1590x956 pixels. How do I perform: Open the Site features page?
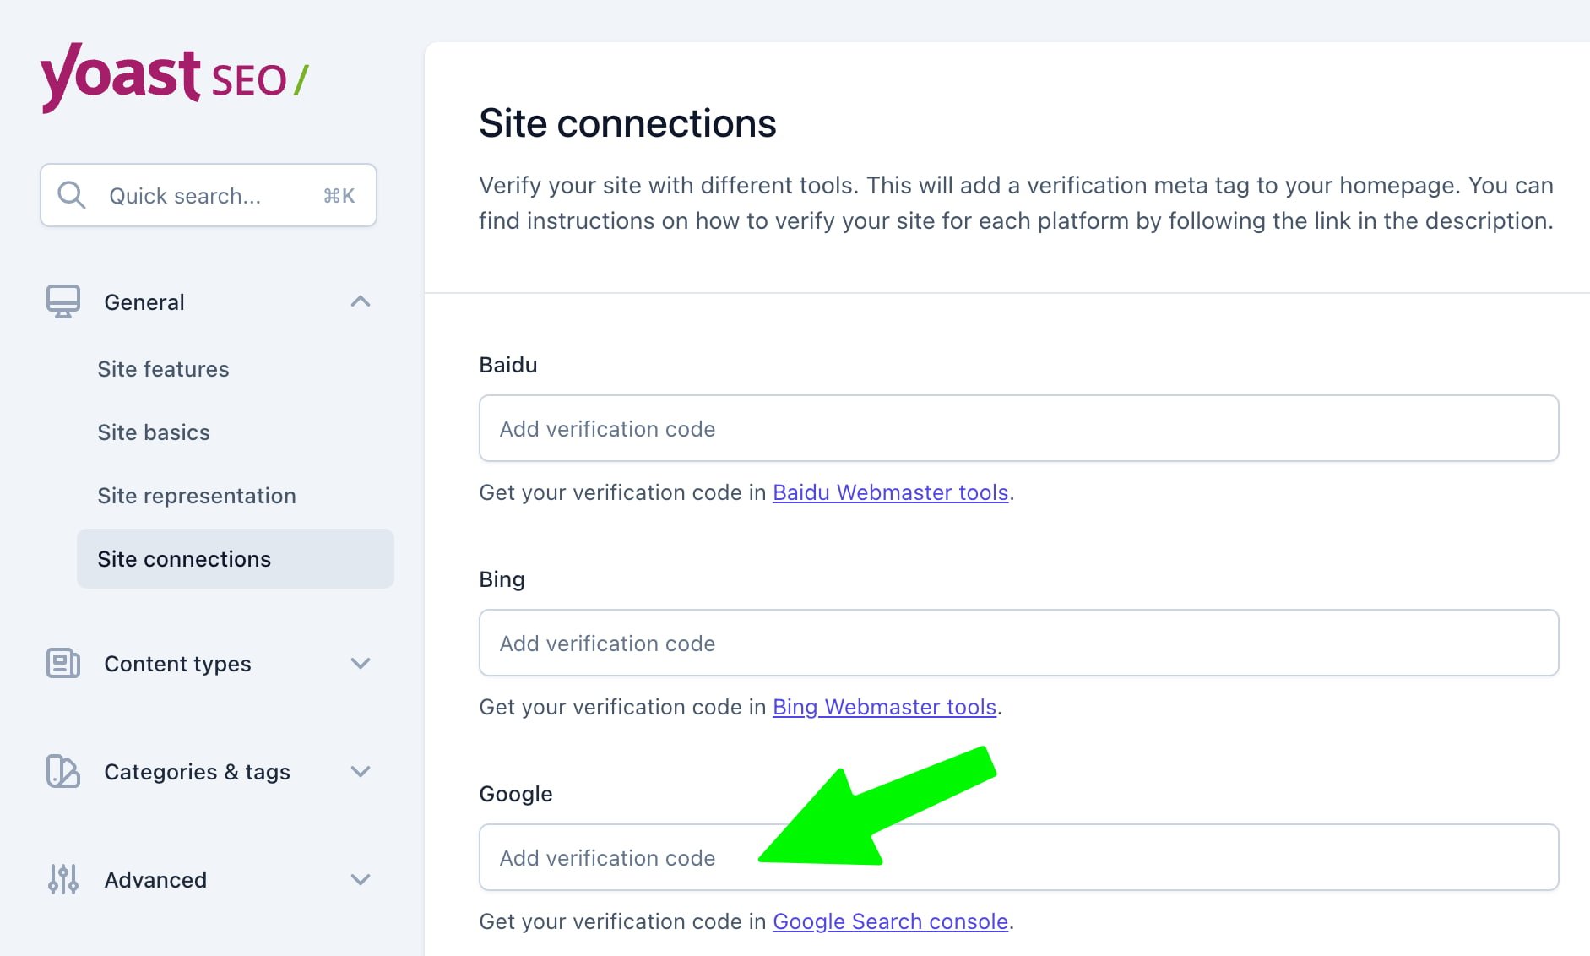[x=163, y=369]
